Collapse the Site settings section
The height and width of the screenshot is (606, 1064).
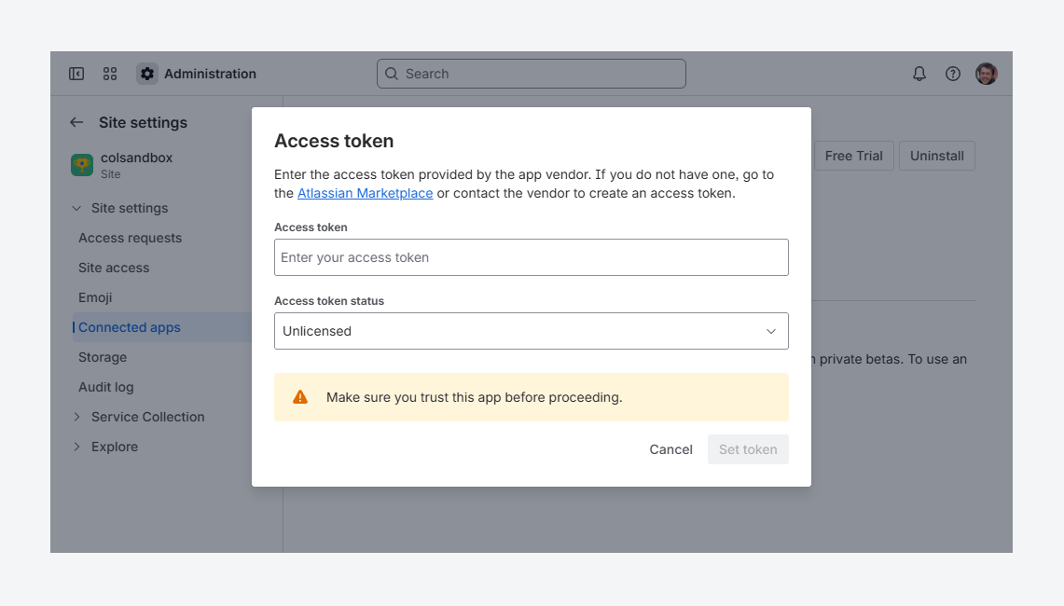[x=76, y=208]
